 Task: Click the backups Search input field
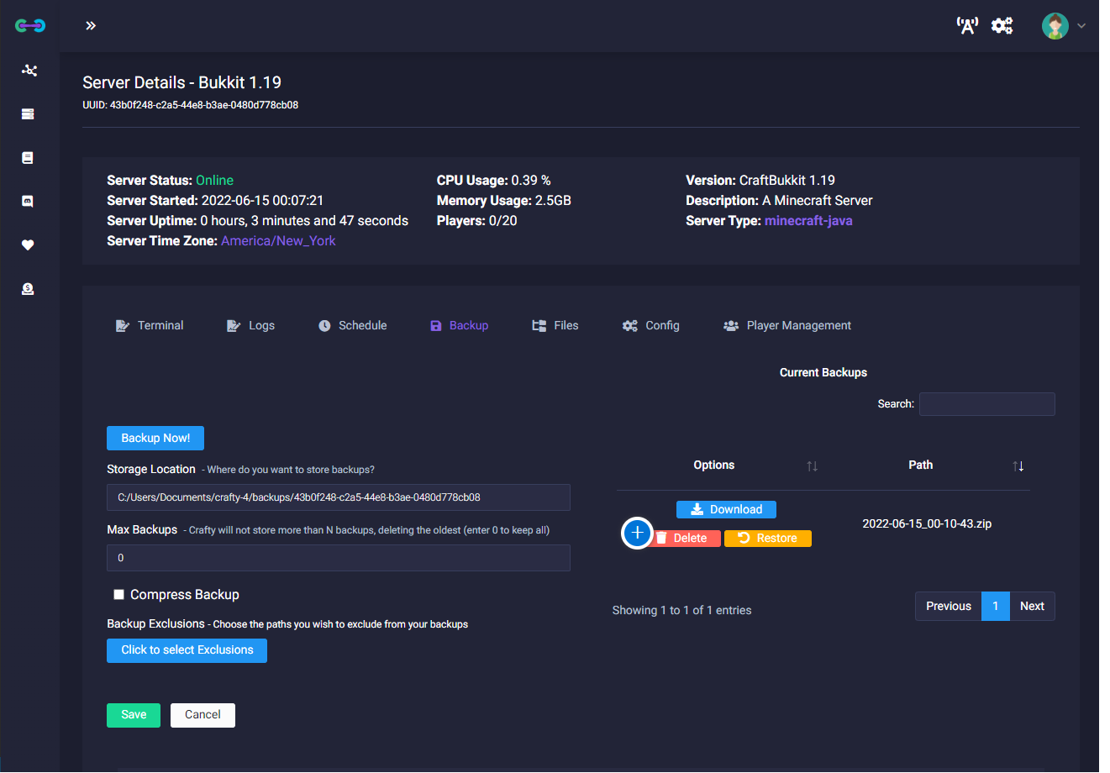click(x=986, y=404)
